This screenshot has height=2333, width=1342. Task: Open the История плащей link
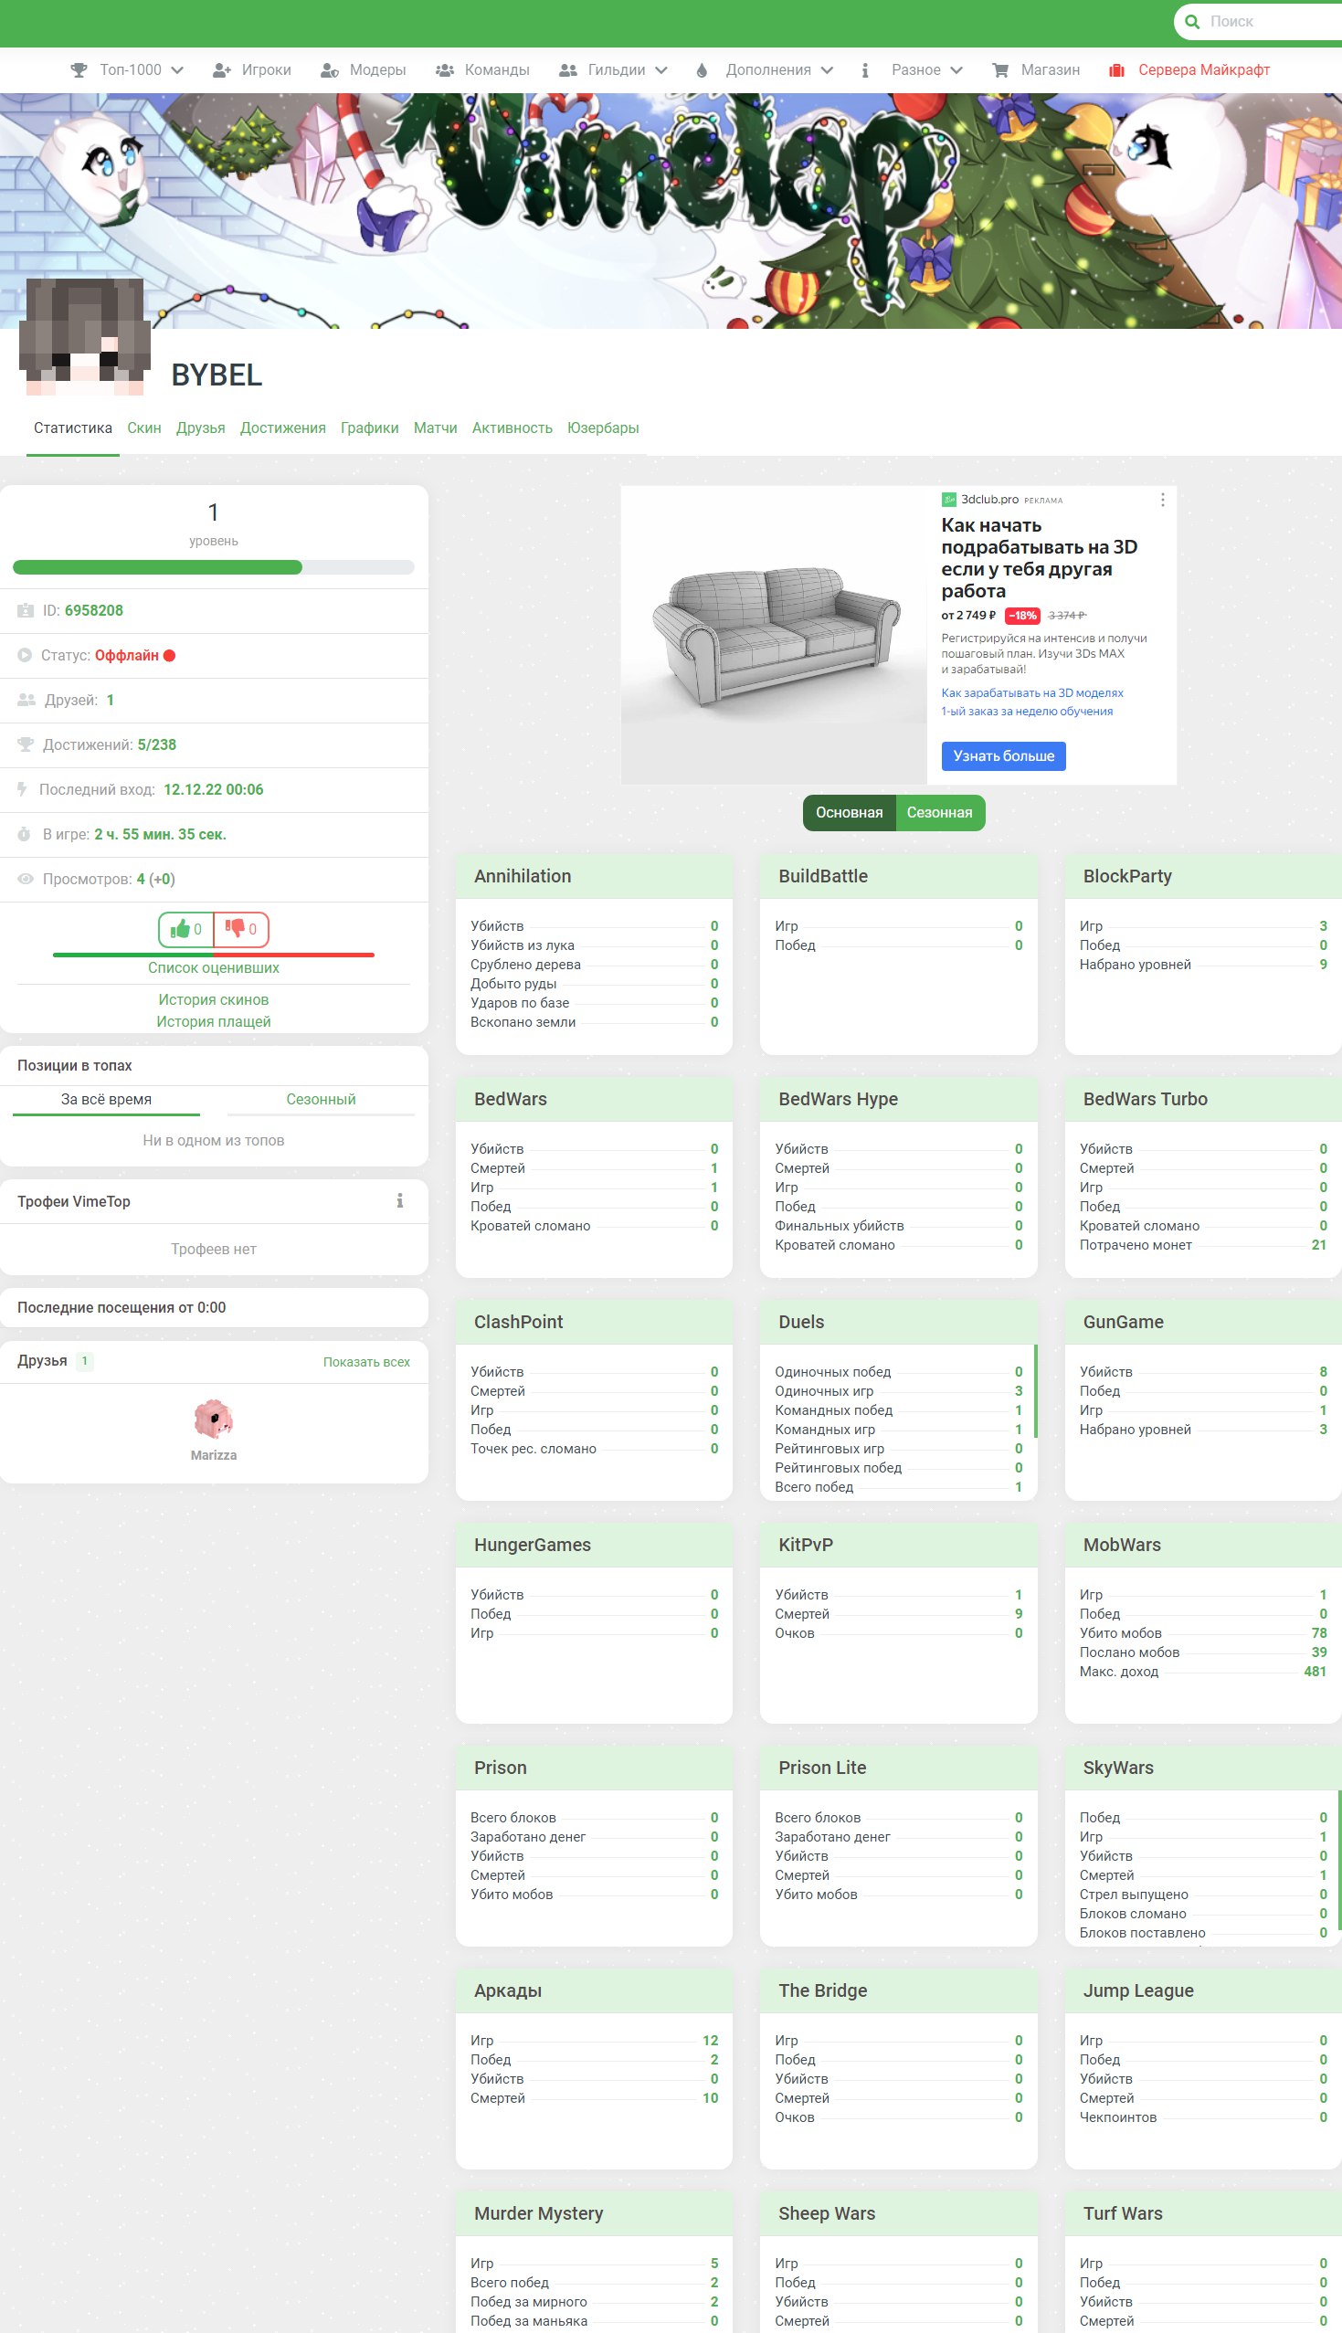pyautogui.click(x=214, y=1021)
